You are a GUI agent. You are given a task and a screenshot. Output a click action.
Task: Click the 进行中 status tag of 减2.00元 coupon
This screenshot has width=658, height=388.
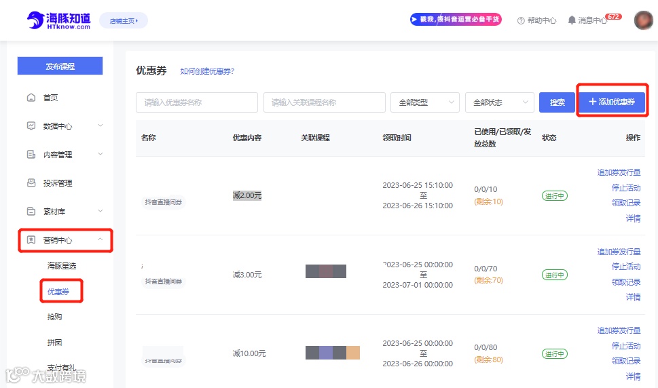click(554, 195)
